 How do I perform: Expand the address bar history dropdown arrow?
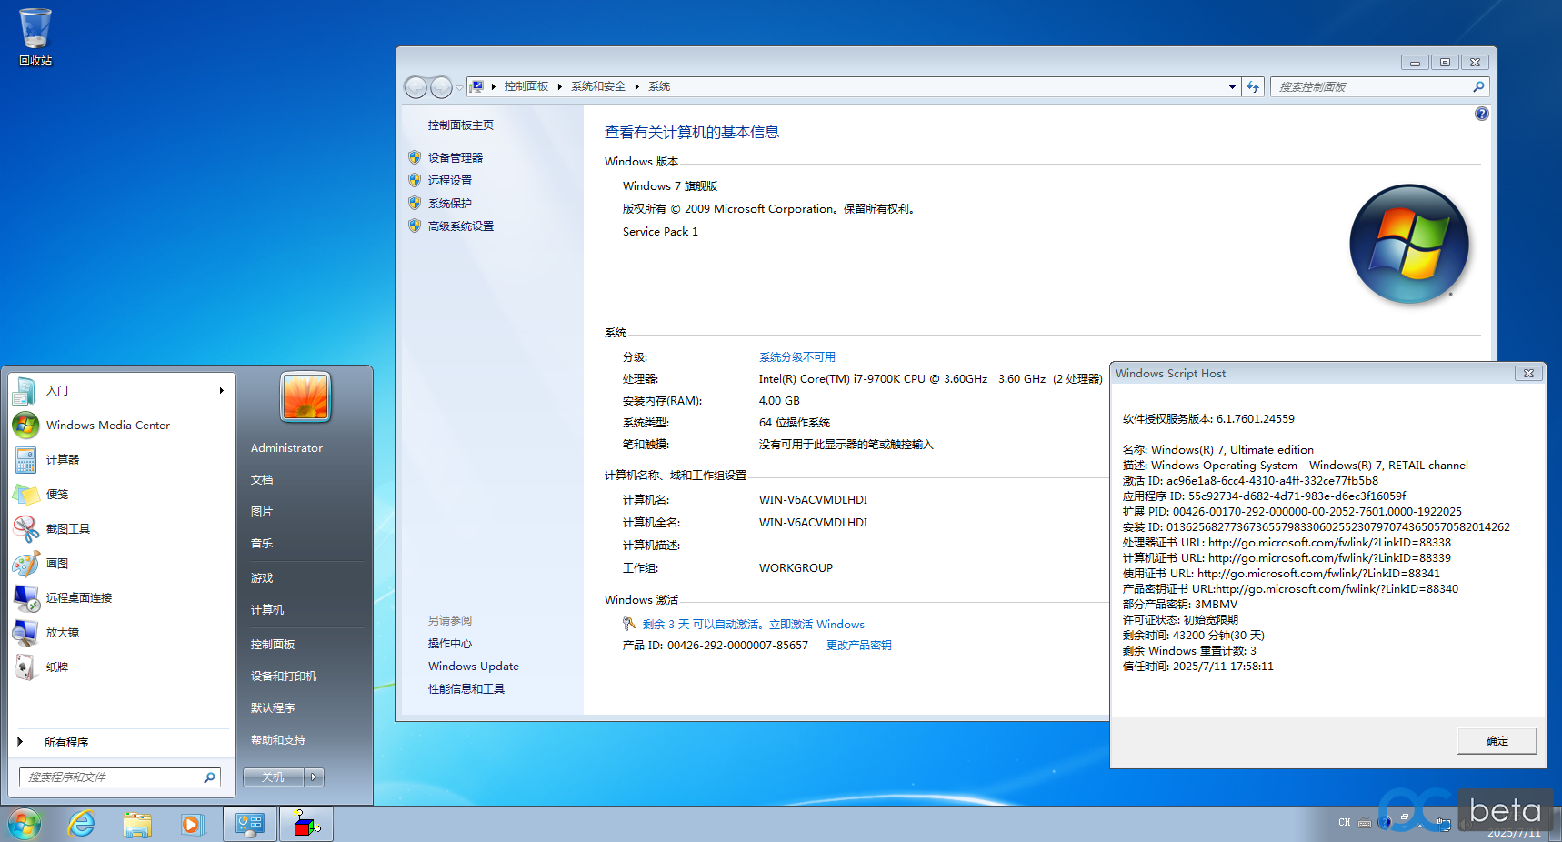point(1232,87)
